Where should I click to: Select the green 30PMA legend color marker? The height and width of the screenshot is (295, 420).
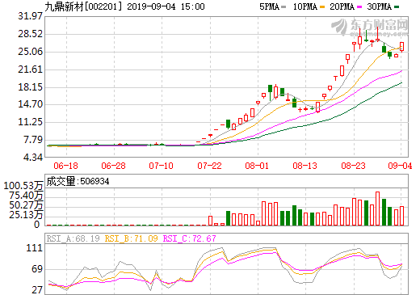397,7
